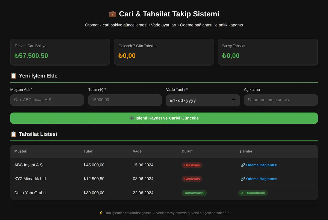Click the chain icon in XYZ Mimarlık row
The height and width of the screenshot is (220, 328).
243,179
